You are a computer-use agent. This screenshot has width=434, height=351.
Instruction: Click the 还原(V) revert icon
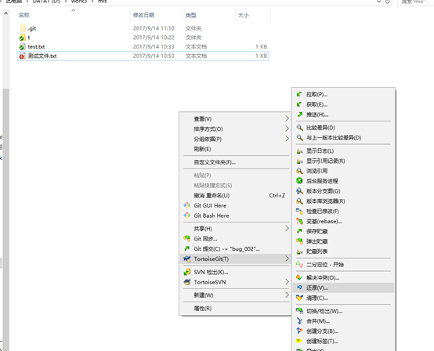click(x=299, y=288)
